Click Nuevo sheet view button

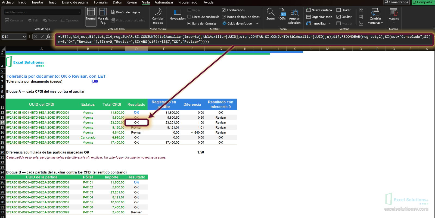click(x=49, y=20)
